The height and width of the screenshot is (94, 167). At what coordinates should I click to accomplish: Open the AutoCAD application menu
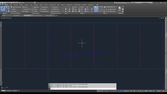click(2, 3)
